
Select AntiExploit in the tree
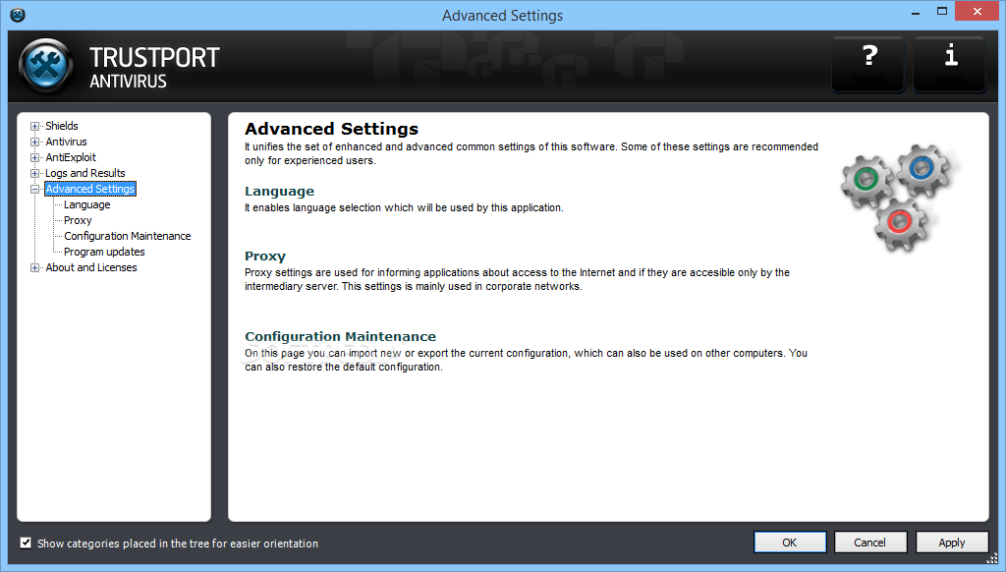point(71,157)
